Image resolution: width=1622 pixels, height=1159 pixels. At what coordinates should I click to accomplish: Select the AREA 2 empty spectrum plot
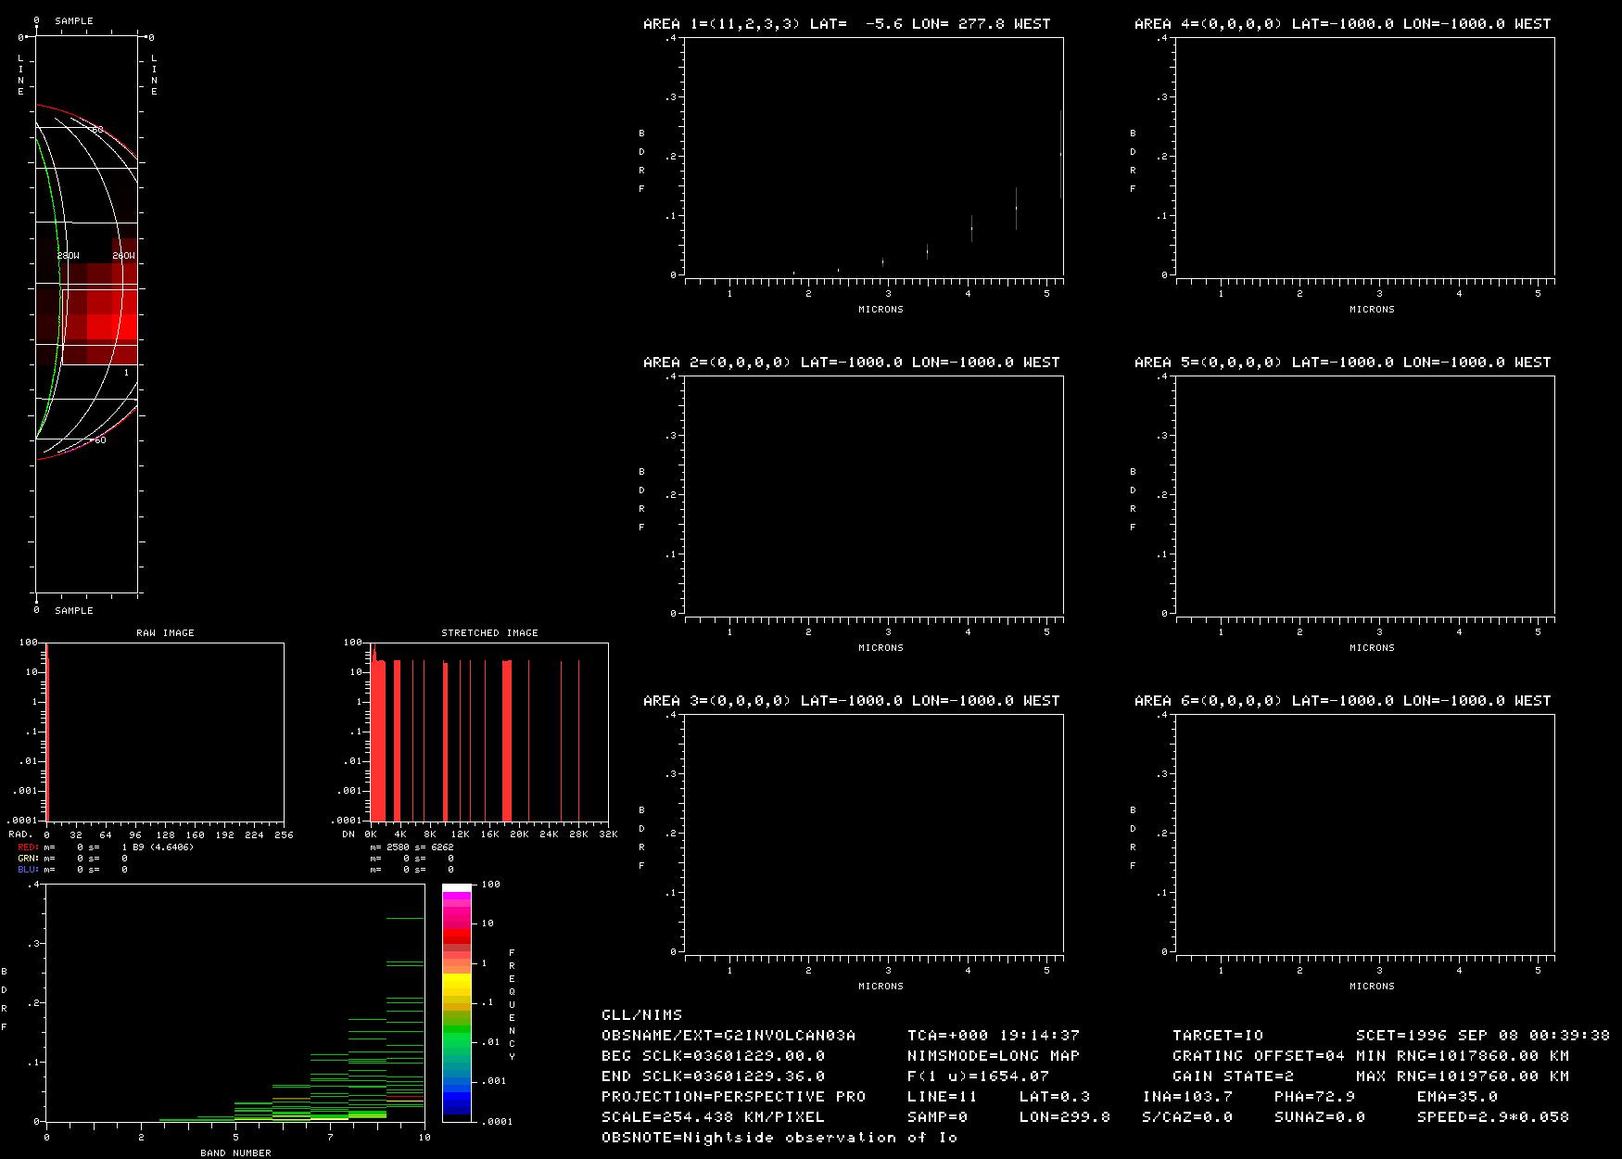pos(873,494)
